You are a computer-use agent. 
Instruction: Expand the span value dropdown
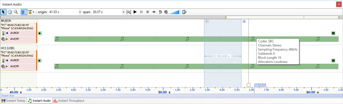coord(123,12)
